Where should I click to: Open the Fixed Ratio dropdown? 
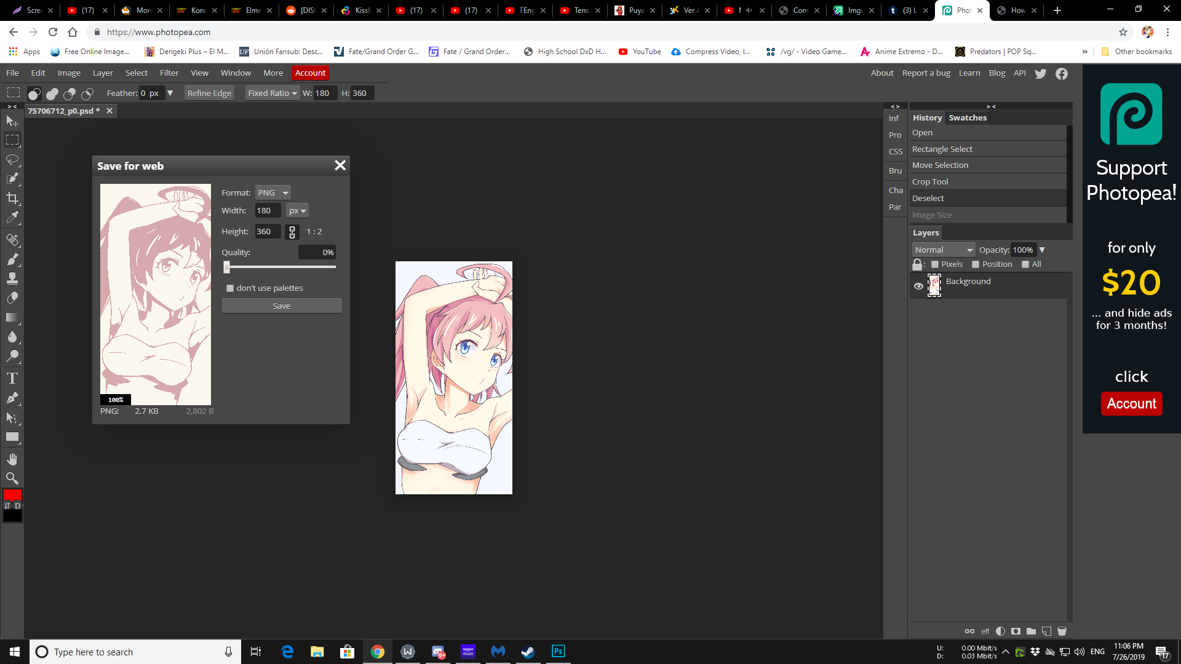(272, 93)
